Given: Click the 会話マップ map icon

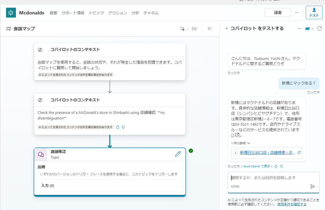Looking at the screenshot, I should point(9,28).
